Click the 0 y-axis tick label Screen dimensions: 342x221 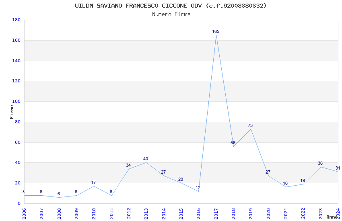(x=19, y=203)
